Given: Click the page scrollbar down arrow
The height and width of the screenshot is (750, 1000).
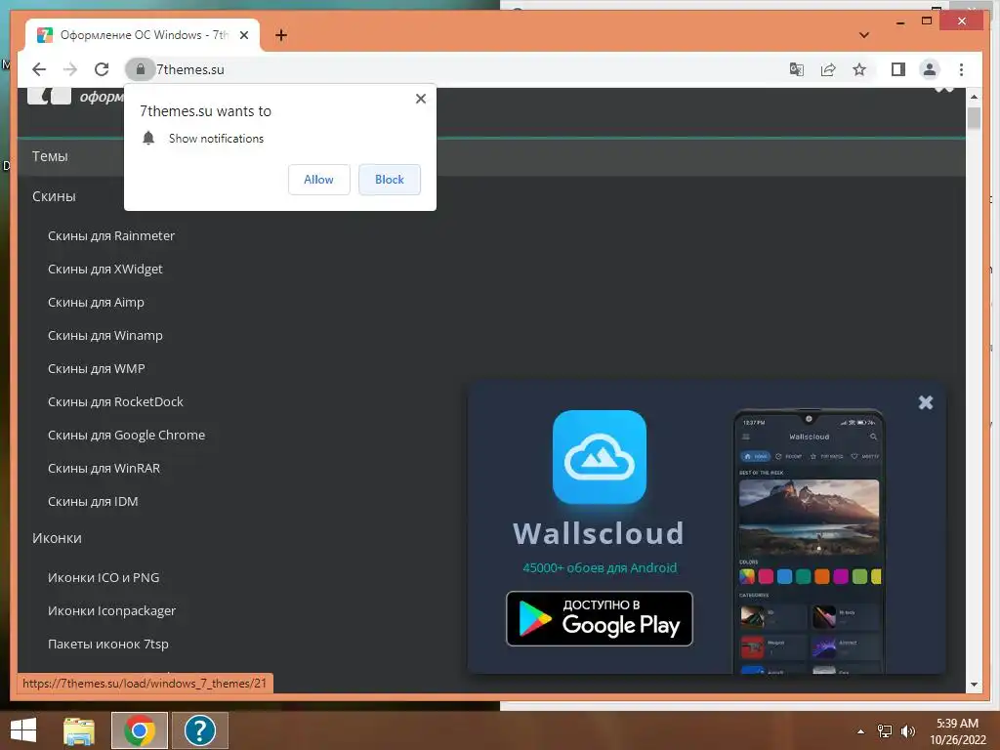Looking at the screenshot, I should 974,685.
